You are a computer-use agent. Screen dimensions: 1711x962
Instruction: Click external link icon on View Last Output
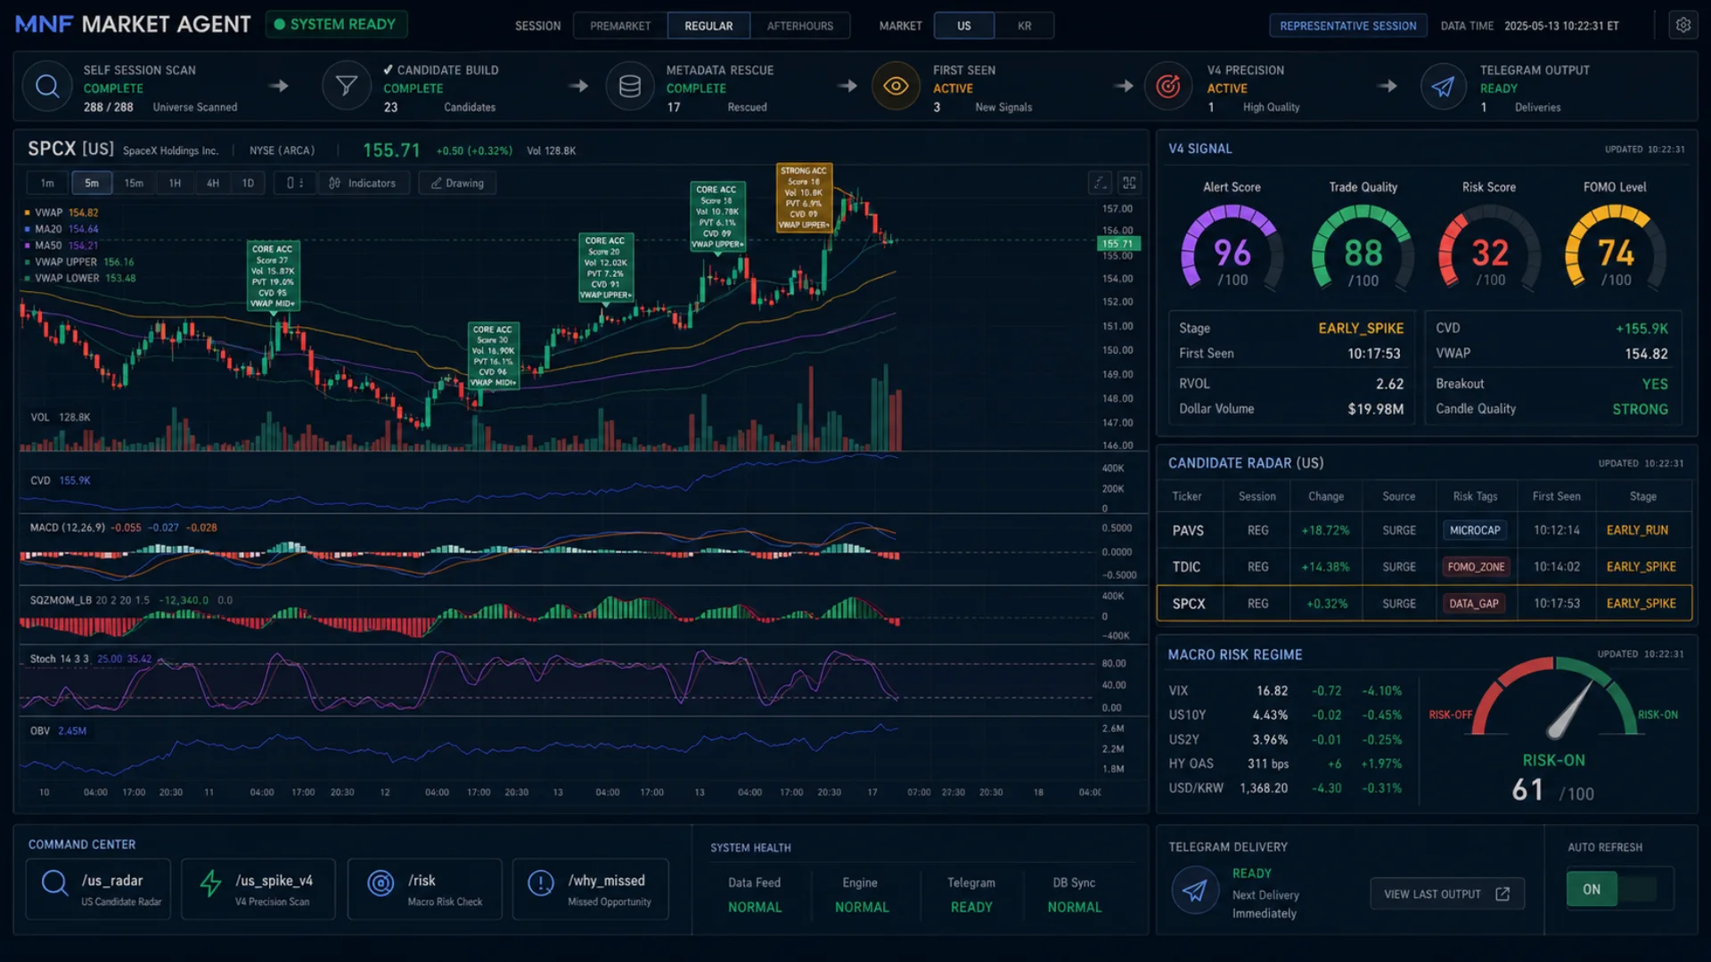(x=1502, y=893)
